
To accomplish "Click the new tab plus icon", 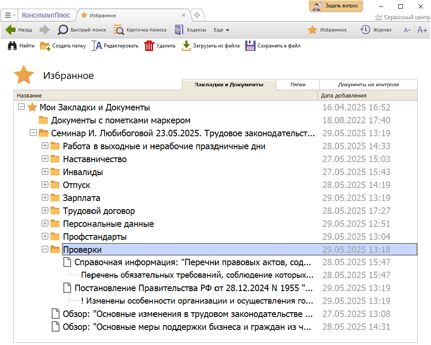I will [197, 15].
